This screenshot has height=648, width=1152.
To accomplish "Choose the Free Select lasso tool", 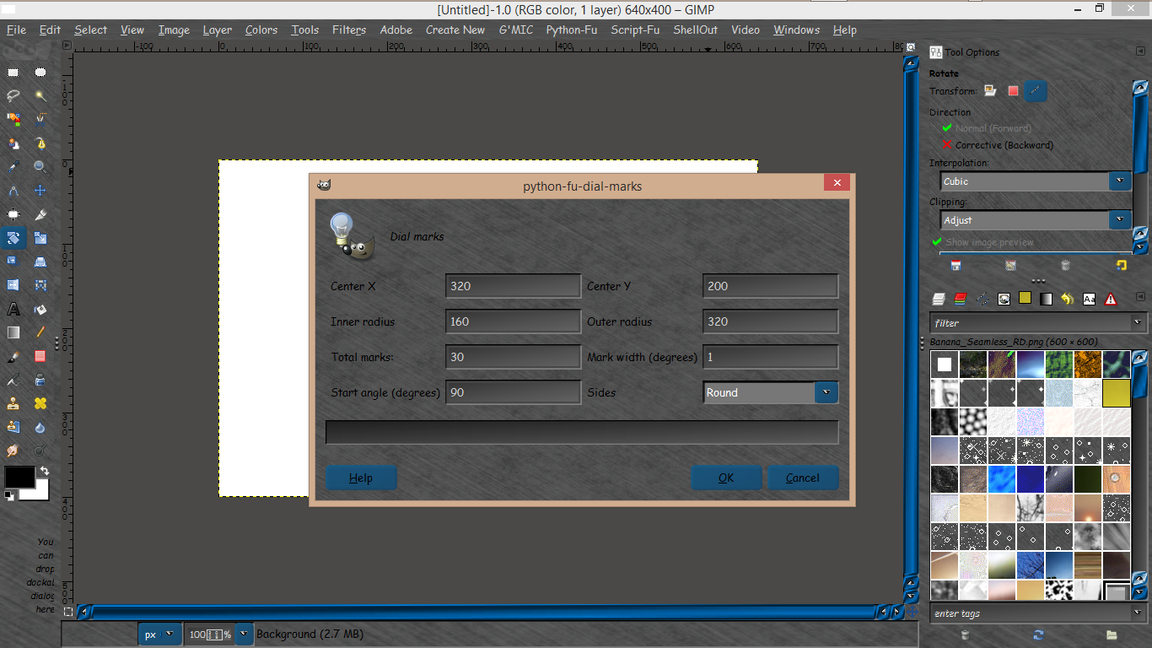I will pos(13,95).
